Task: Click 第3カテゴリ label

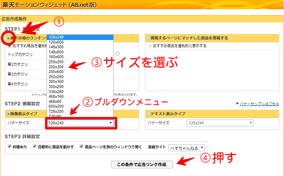Action: [18, 74]
